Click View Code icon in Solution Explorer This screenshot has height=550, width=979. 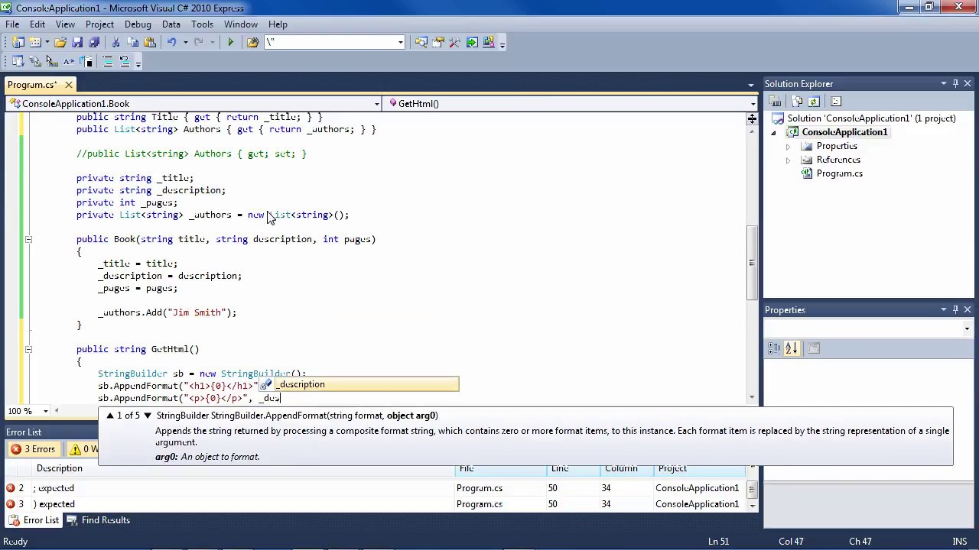836,102
